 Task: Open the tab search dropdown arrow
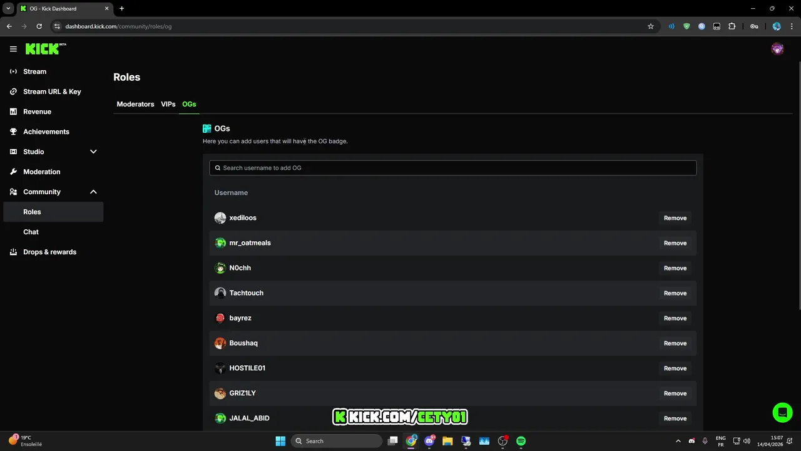point(9,8)
